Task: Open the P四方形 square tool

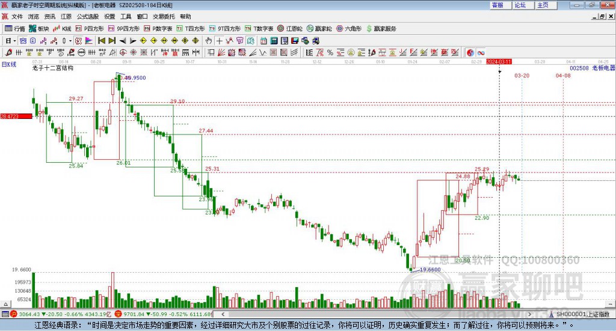Action: (x=90, y=29)
